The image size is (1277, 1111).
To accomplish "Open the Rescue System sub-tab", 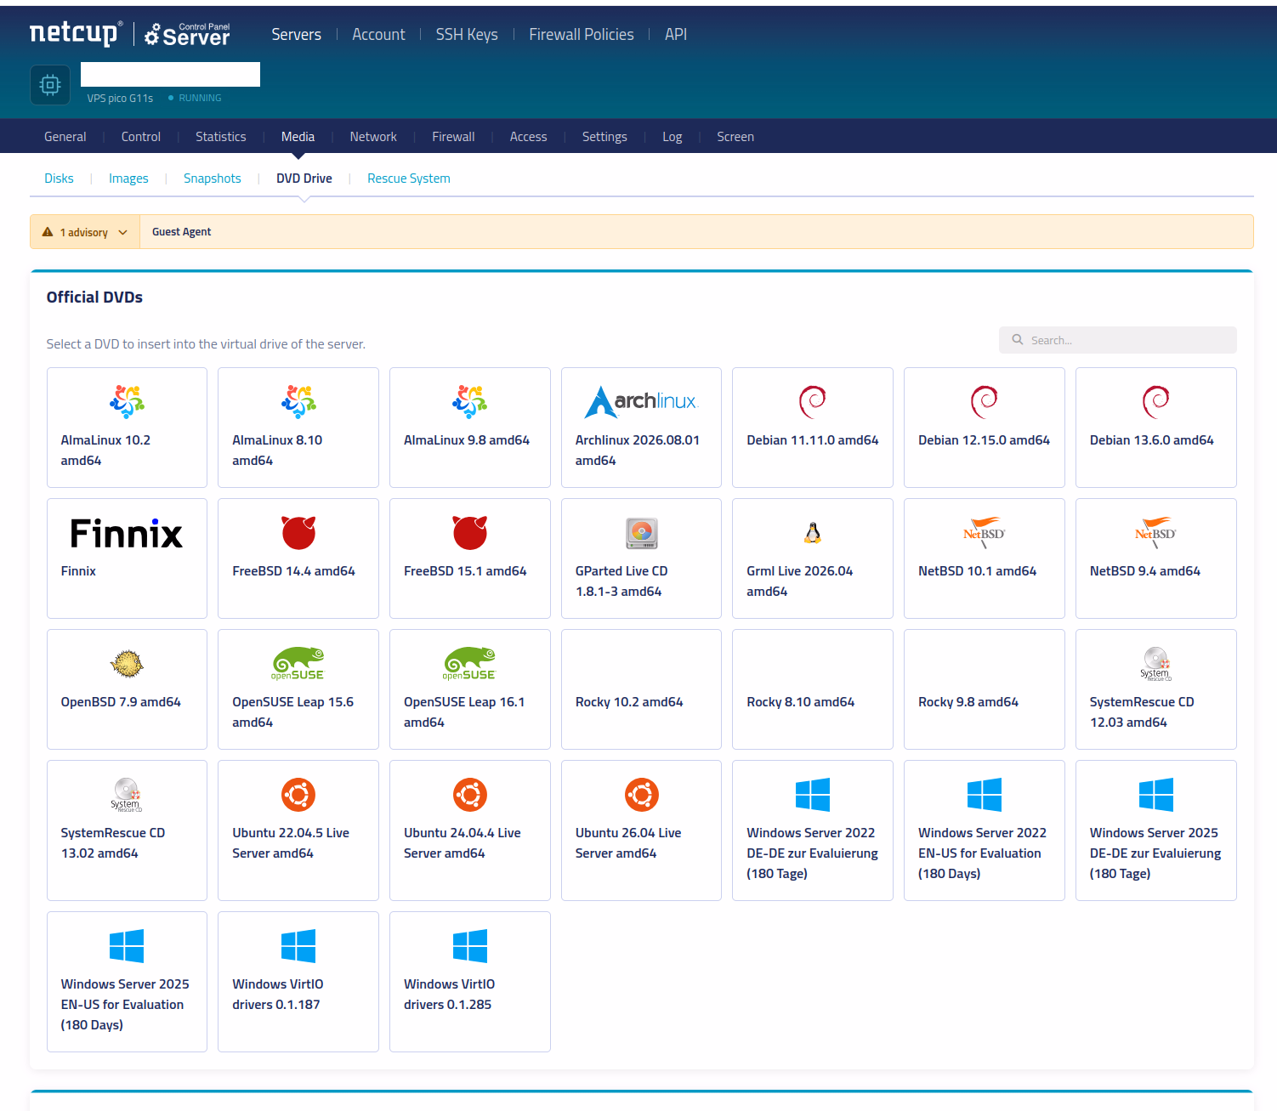I will tap(409, 179).
